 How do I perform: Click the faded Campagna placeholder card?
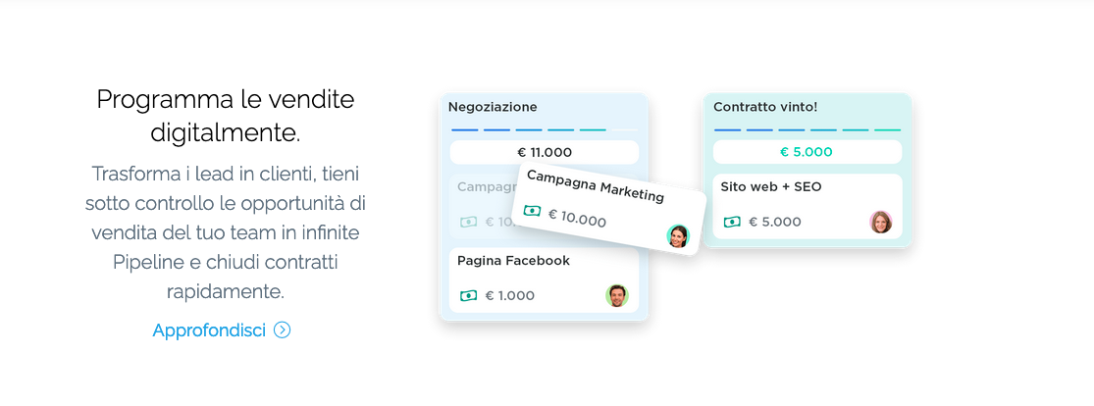[482, 207]
